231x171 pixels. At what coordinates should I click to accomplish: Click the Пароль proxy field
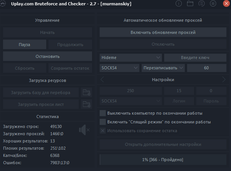(x=211, y=101)
